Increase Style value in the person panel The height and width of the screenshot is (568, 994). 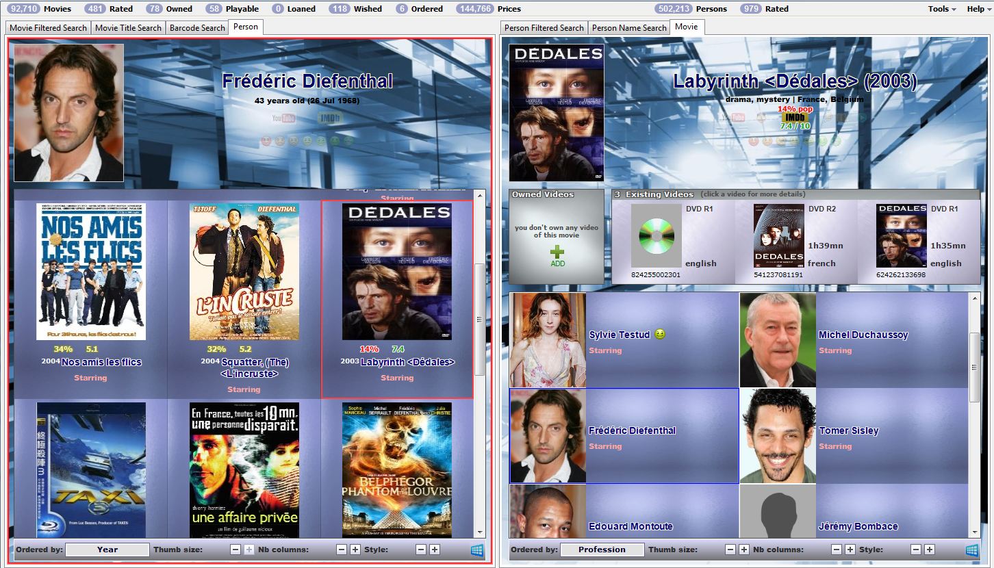tap(434, 550)
